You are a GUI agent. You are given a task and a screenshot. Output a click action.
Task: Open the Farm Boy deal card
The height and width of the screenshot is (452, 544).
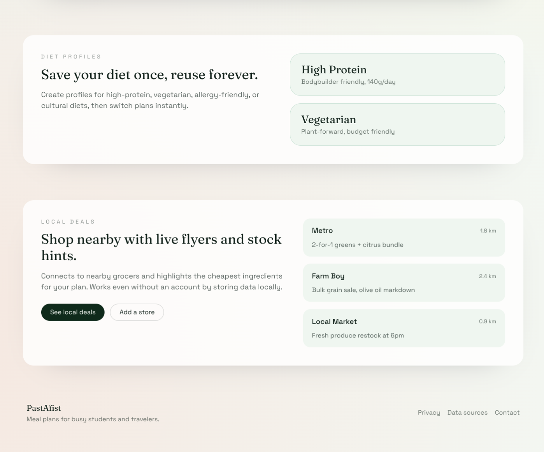pos(404,283)
